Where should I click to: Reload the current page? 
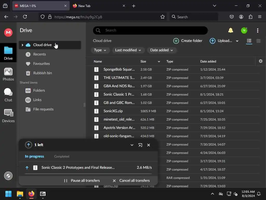(x=25, y=17)
